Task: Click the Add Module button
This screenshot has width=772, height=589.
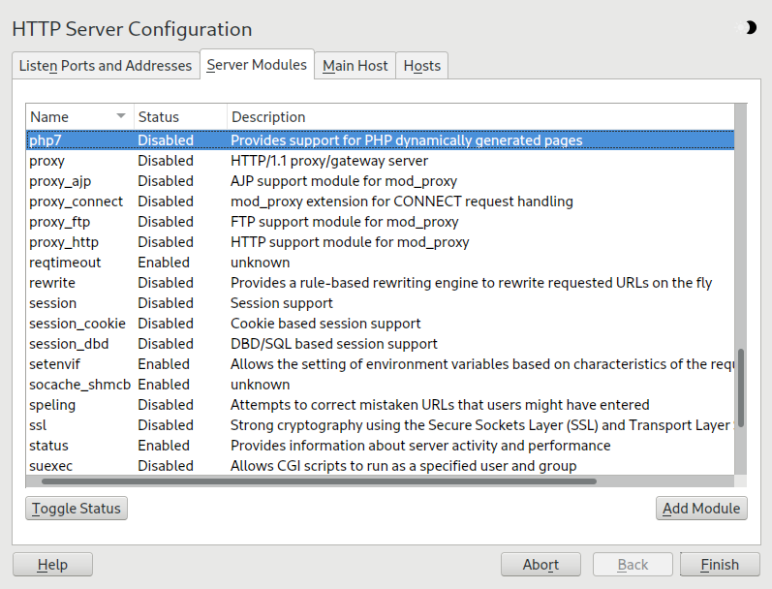Action: (701, 509)
